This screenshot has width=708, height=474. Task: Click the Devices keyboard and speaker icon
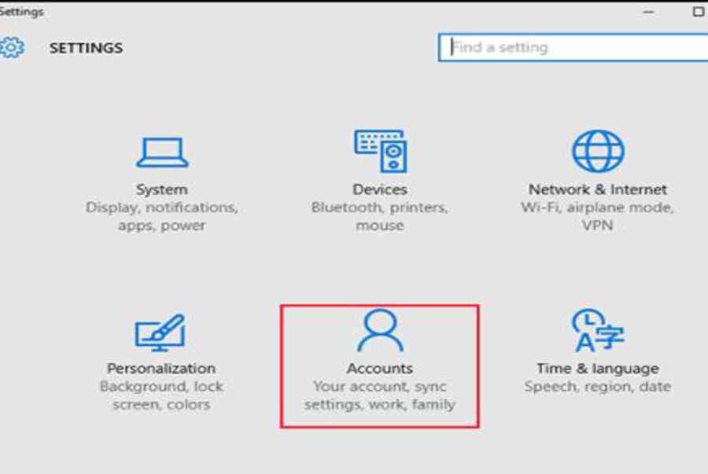click(x=379, y=151)
